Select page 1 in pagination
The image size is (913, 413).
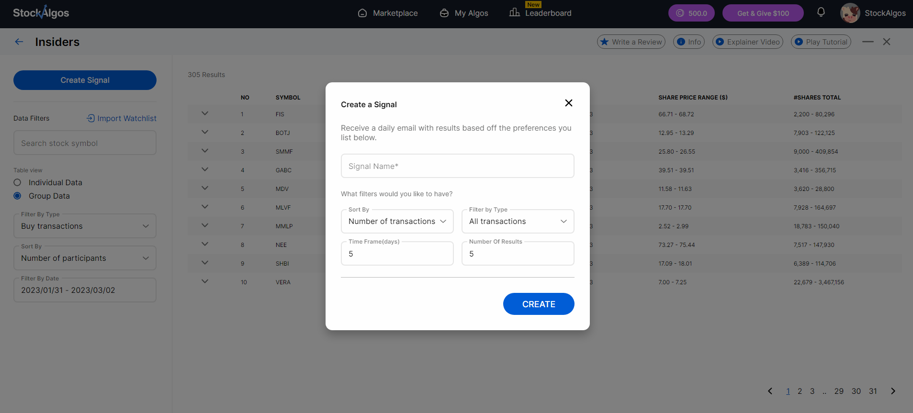tap(788, 391)
